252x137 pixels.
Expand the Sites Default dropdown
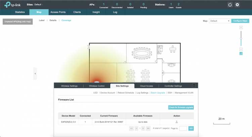39,5
